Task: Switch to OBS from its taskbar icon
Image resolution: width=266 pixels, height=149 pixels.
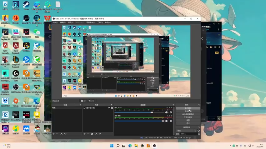Action: pos(154,146)
